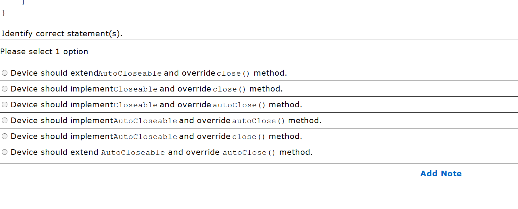Image resolution: width=518 pixels, height=209 pixels.
Task: Click autoClose() code text in last option
Action: point(249,153)
